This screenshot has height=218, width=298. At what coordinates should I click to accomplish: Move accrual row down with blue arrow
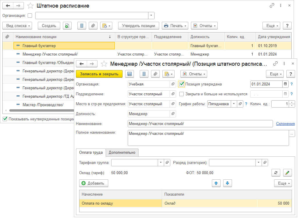click(x=228, y=183)
